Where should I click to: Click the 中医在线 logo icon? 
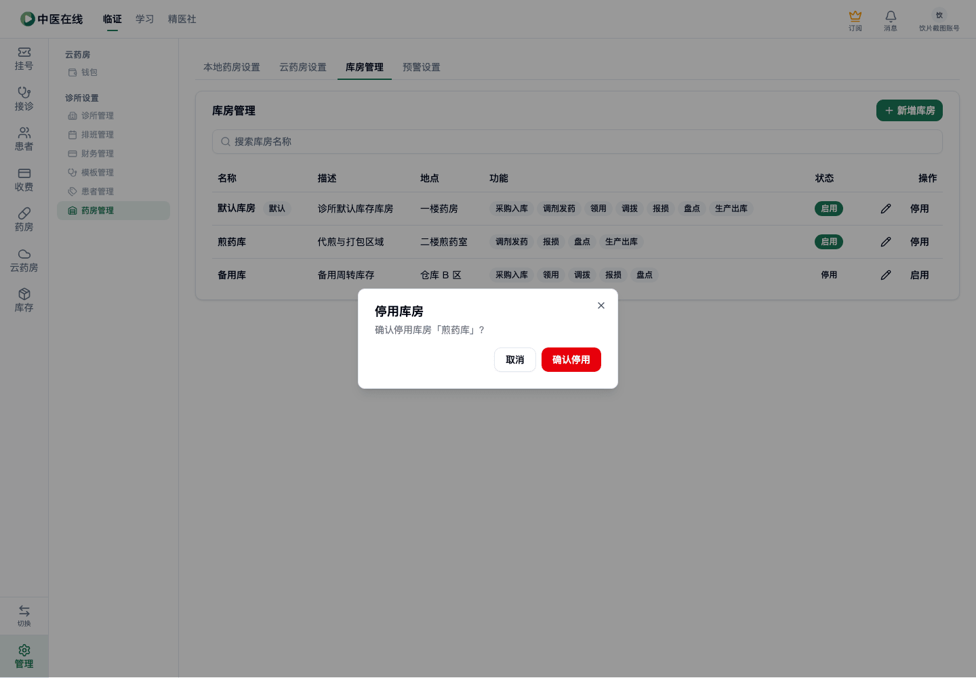[27, 19]
